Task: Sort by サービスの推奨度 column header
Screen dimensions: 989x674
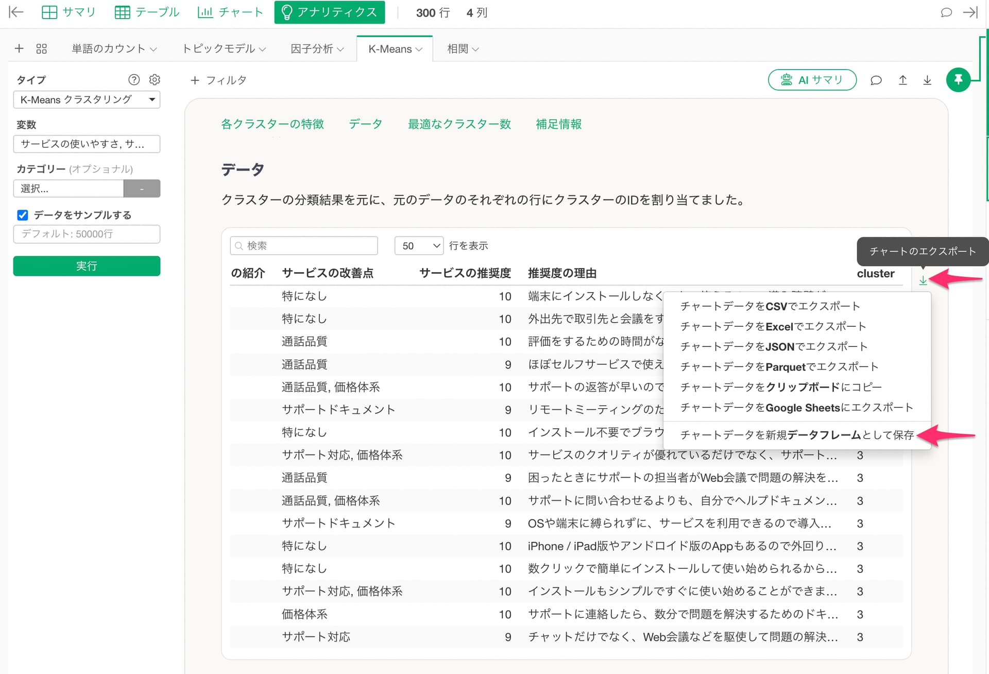Action: [465, 273]
